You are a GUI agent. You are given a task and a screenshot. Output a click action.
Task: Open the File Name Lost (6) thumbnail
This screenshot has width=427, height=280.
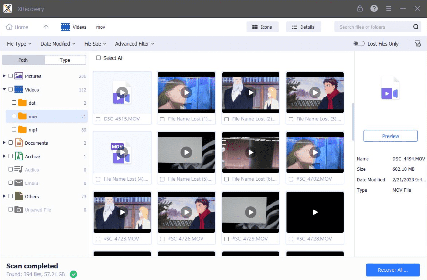(251, 152)
